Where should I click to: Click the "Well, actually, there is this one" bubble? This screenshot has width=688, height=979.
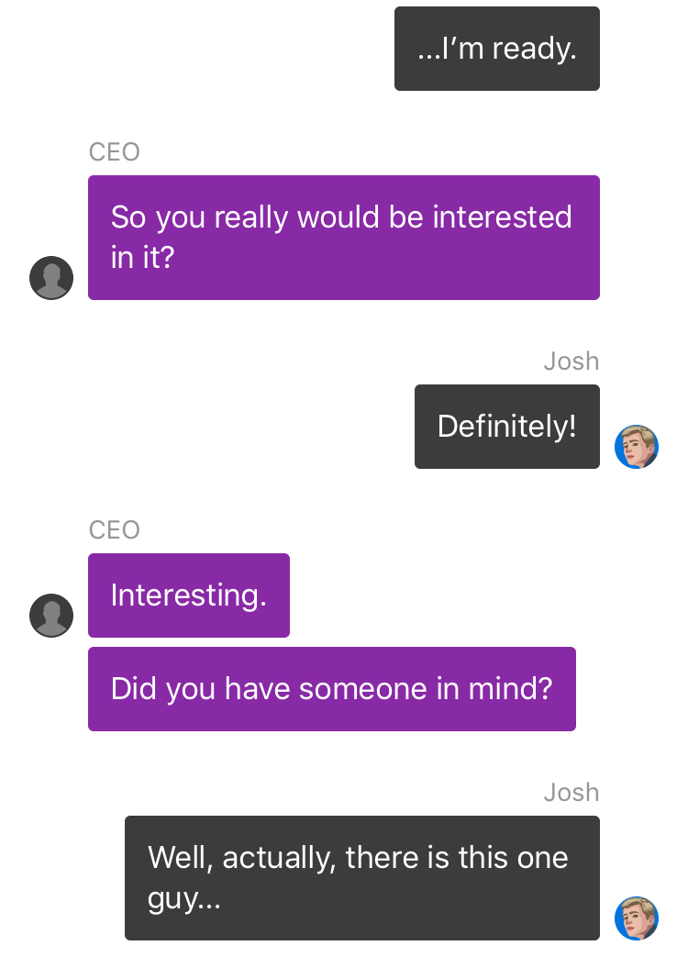[x=362, y=878]
